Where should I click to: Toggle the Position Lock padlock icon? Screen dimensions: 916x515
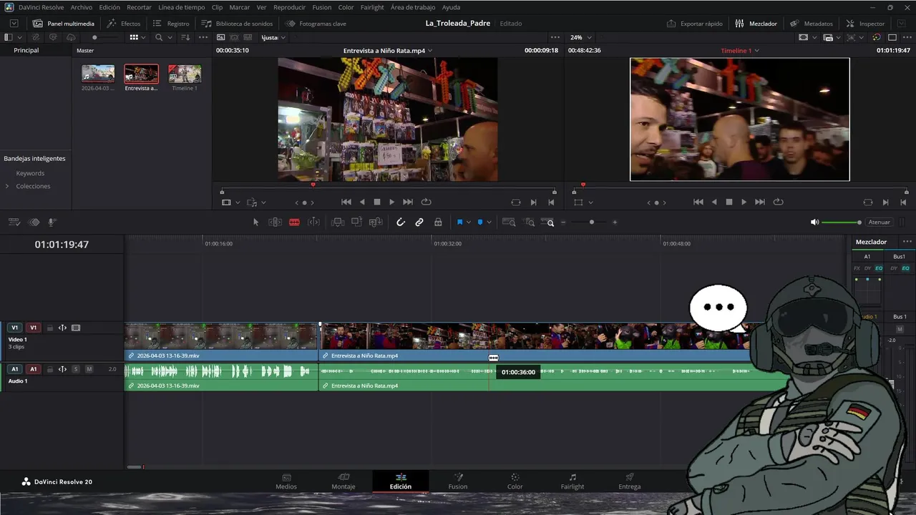point(438,222)
